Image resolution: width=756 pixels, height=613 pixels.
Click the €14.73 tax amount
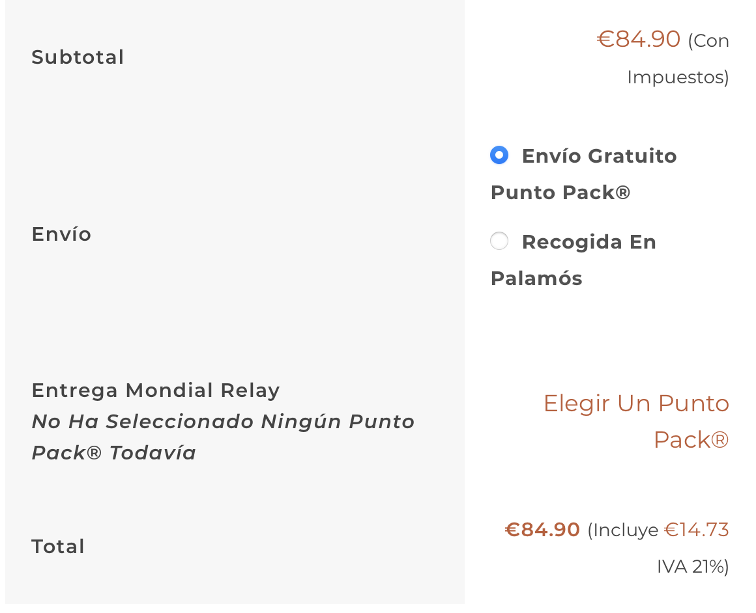tap(696, 530)
